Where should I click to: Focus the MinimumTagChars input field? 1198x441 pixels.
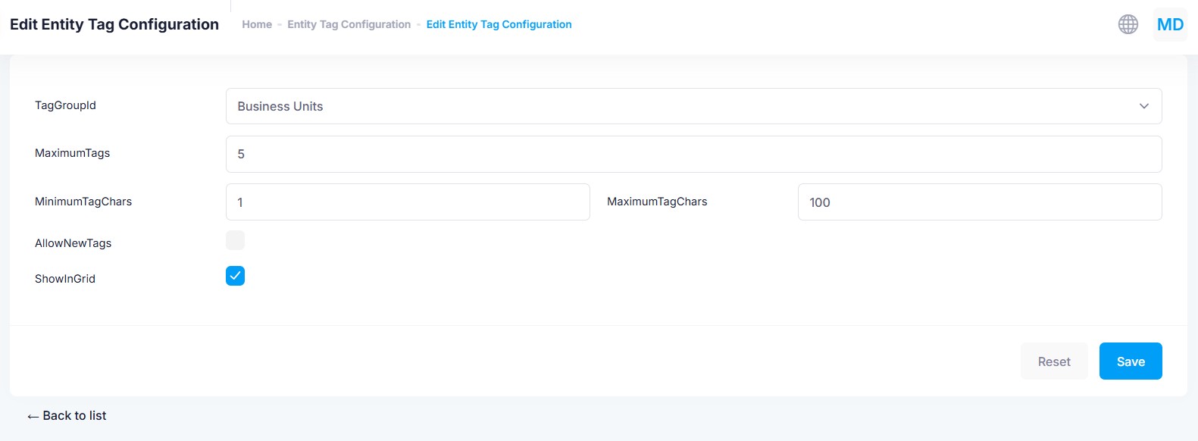(x=408, y=202)
